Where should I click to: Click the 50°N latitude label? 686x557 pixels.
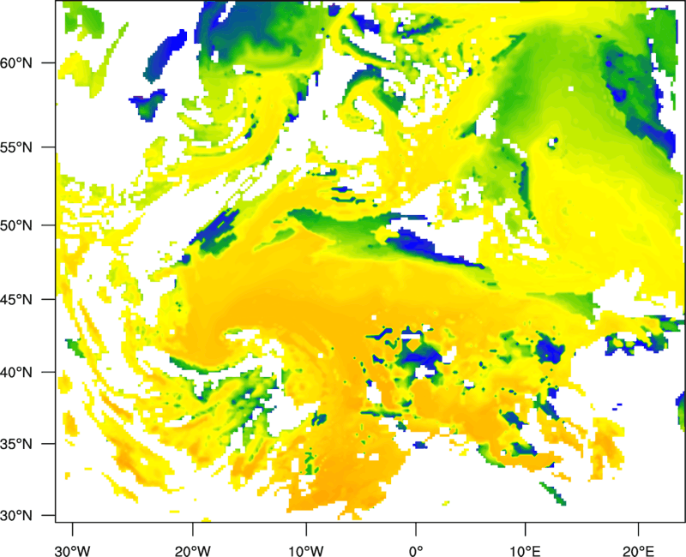point(16,225)
